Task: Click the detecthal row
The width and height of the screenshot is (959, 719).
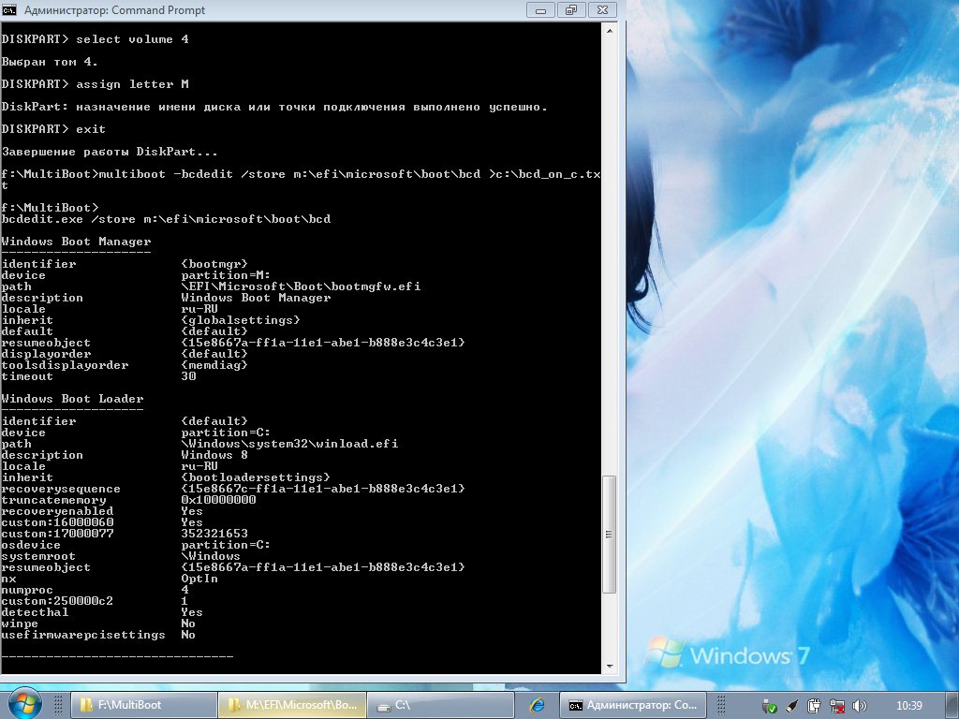Action: pos(102,612)
